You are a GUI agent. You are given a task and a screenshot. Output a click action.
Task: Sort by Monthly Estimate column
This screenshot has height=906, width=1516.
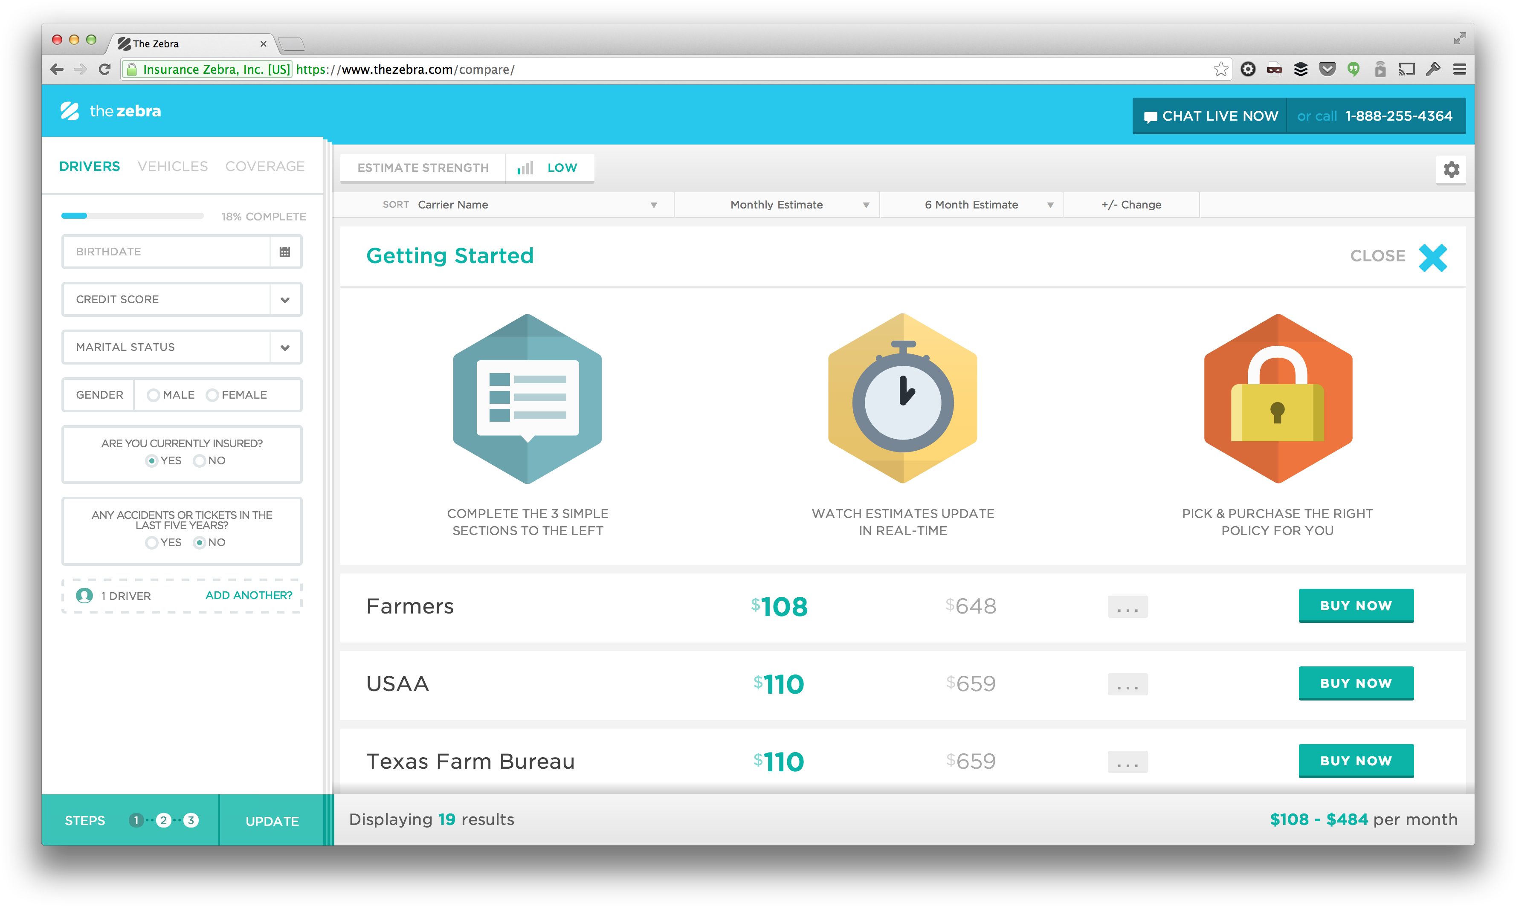(777, 205)
